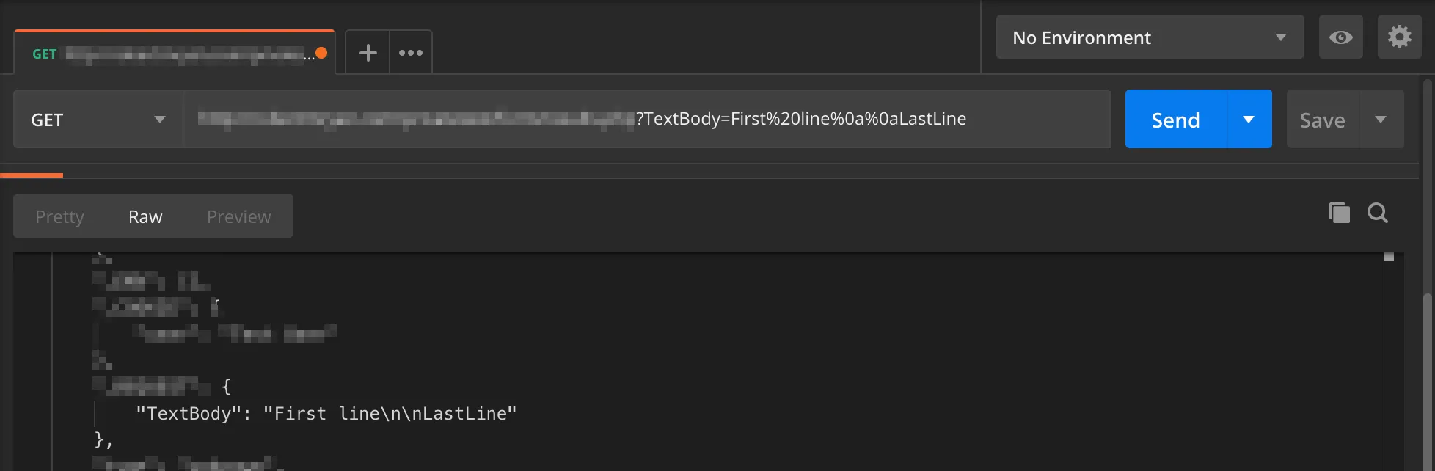This screenshot has width=1435, height=471.
Task: Open the tab options ellipsis menu
Action: click(411, 53)
